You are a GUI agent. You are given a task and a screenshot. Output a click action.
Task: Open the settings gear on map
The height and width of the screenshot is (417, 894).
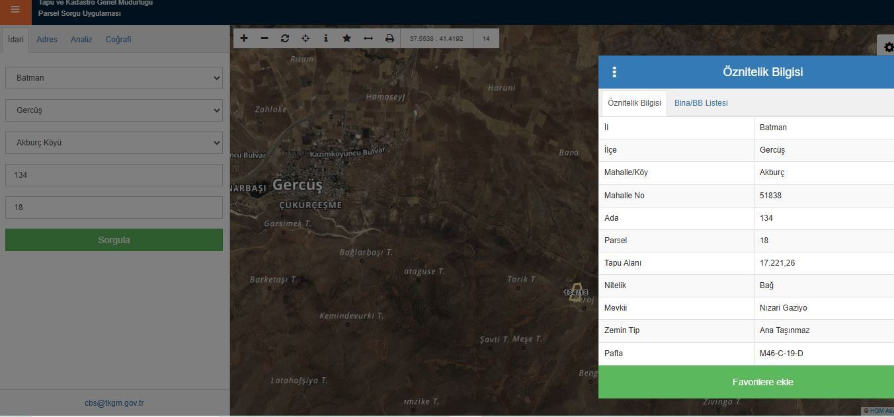click(888, 48)
